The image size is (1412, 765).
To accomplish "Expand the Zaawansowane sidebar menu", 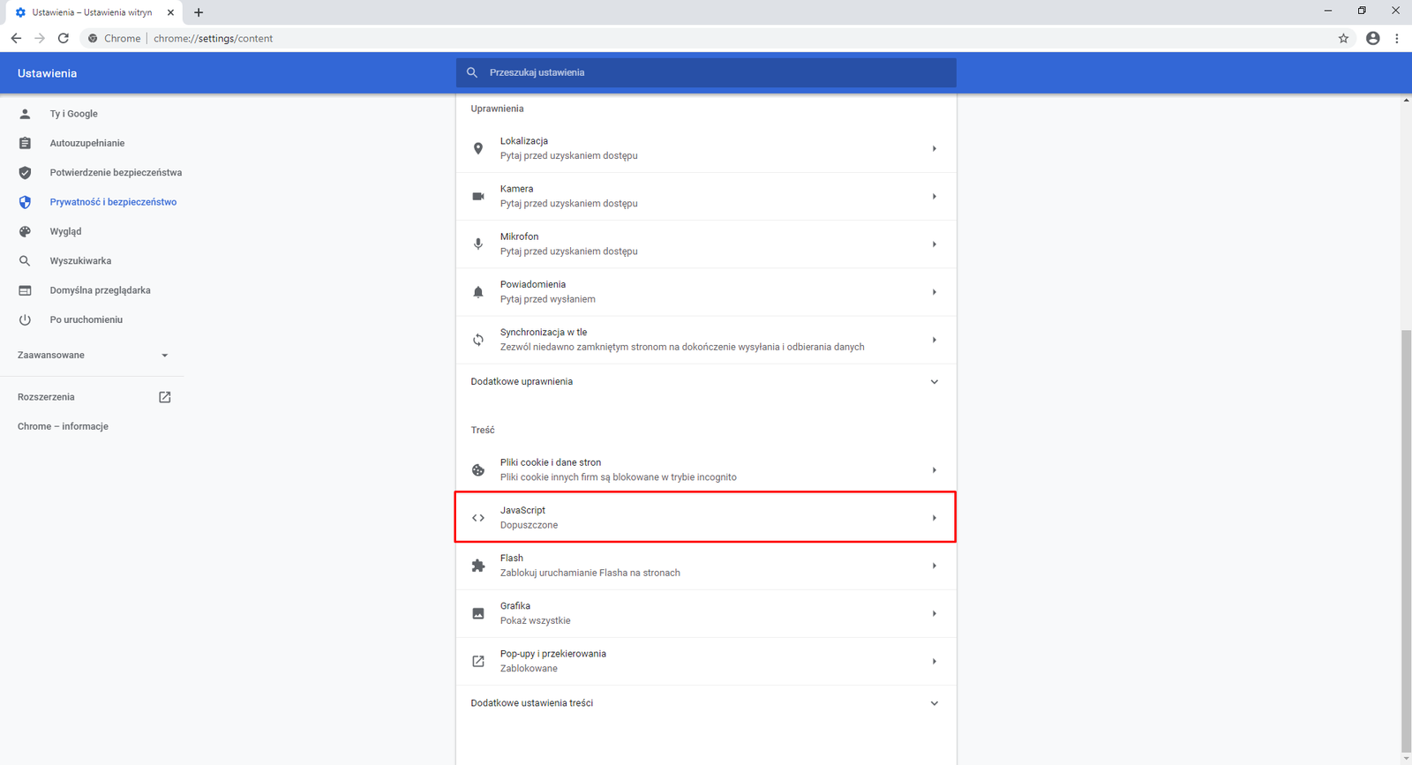I will [x=93, y=355].
